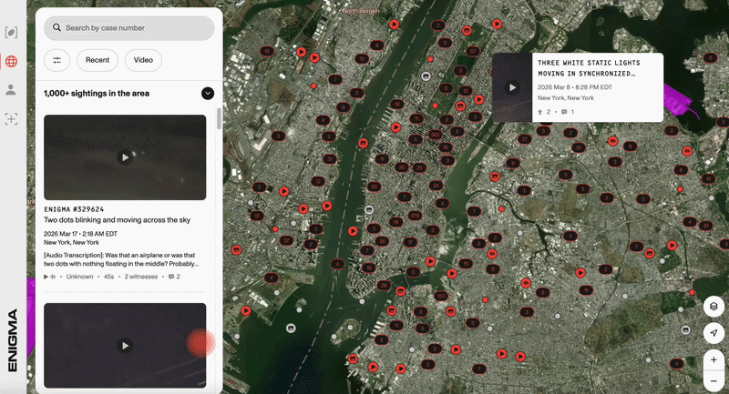Open the 17 sightings cluster marker
The height and width of the screenshot is (394, 729).
pos(410,242)
